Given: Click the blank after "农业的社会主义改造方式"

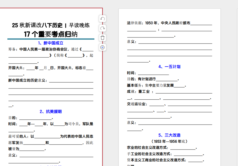Looking at the screenshot, I should (183, 148).
